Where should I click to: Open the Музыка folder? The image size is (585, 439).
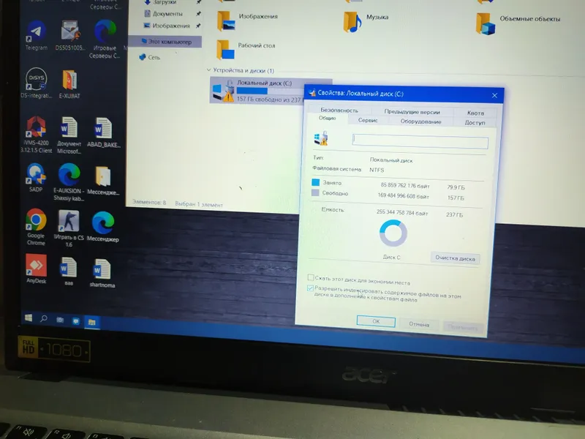tap(366, 20)
